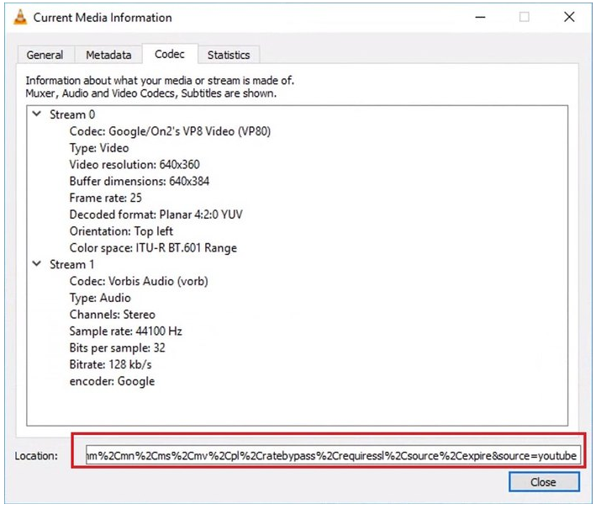Viewport: 596px width, 509px height.
Task: Select the Stream 0 tree row
Action: (72, 114)
